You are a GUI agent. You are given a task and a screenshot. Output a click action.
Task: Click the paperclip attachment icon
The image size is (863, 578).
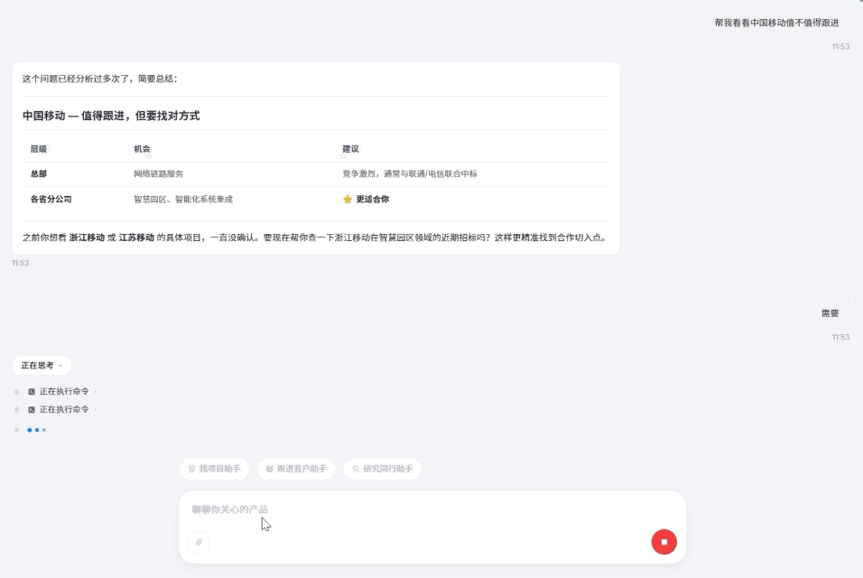pyautogui.click(x=199, y=542)
